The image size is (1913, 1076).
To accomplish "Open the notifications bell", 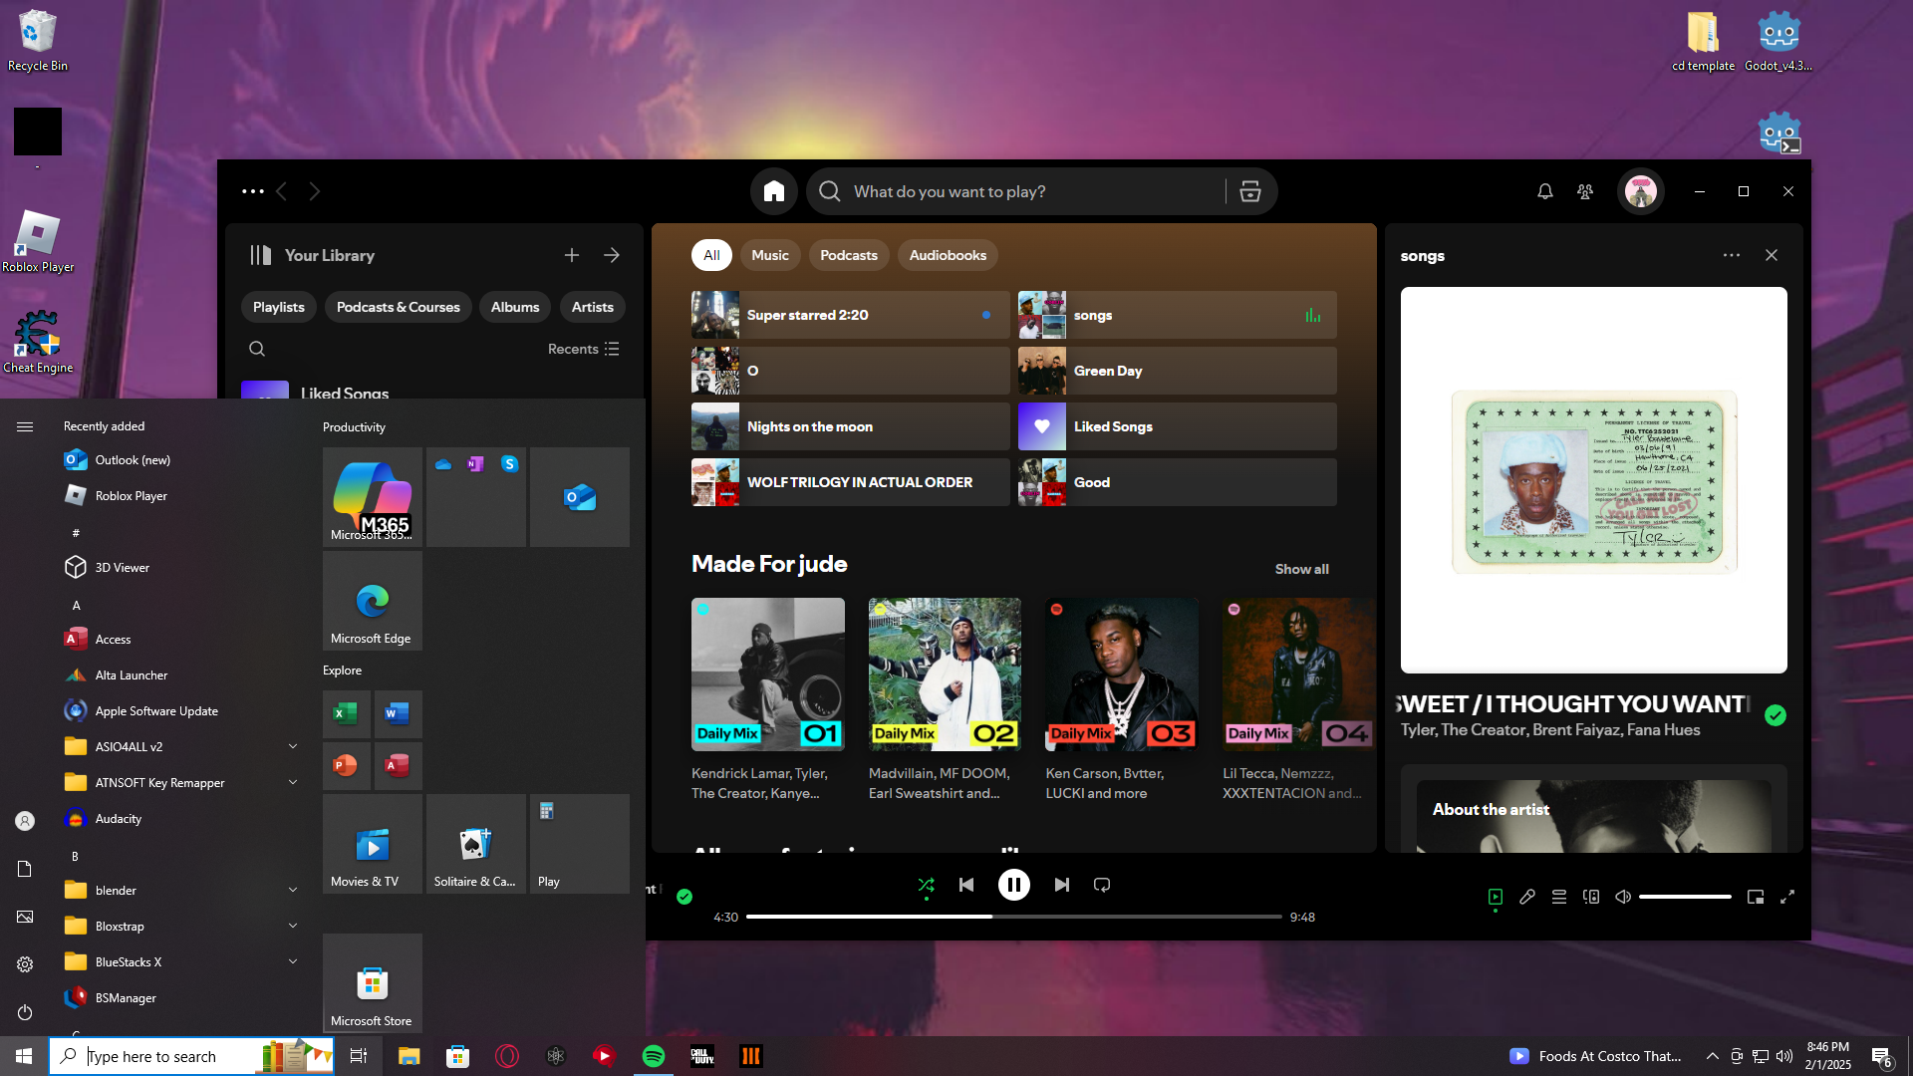I will [x=1544, y=191].
